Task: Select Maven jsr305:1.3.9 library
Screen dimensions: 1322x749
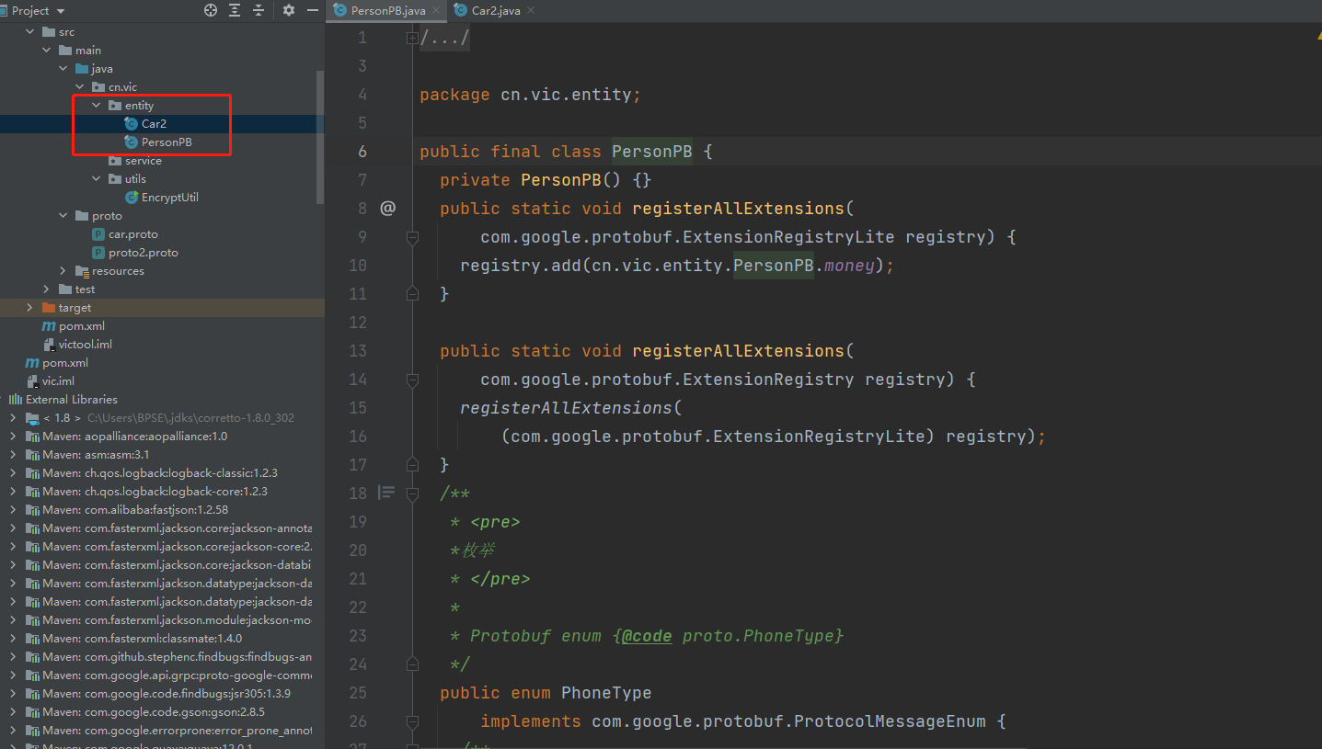Action: 167,694
